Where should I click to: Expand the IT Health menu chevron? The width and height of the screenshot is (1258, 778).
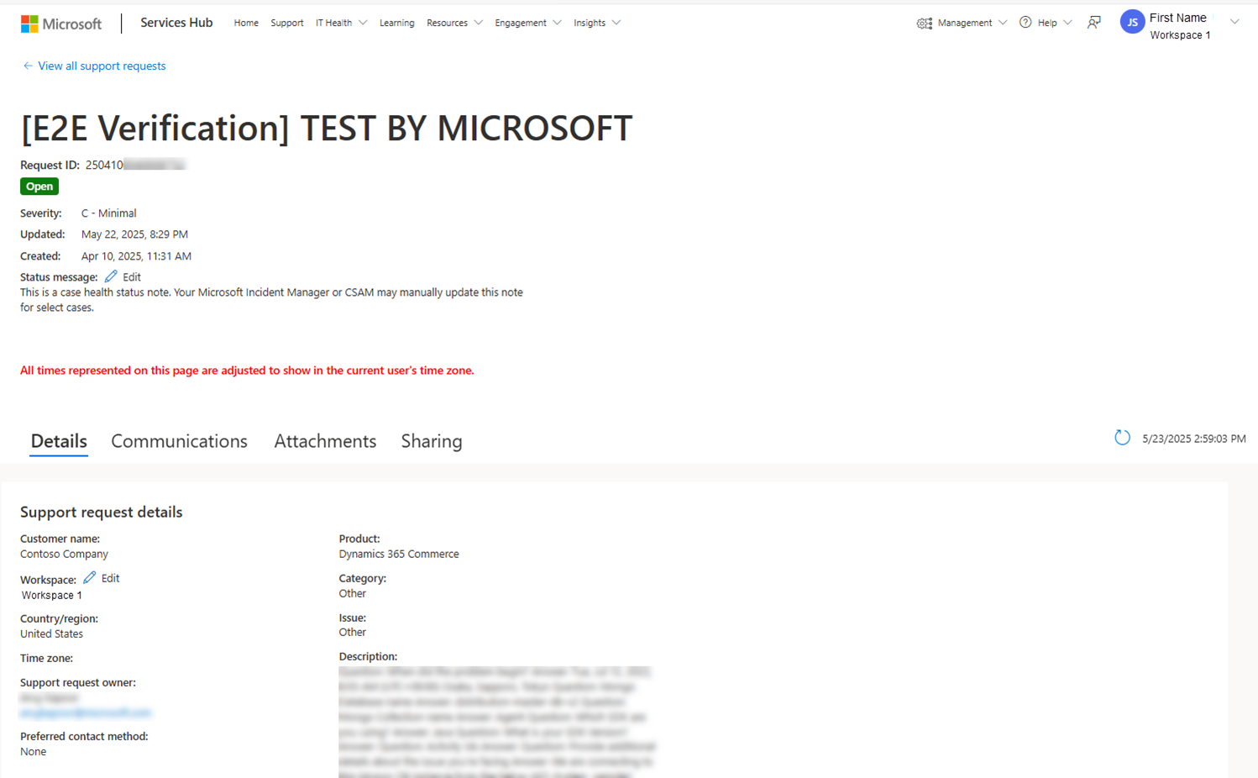363,23
